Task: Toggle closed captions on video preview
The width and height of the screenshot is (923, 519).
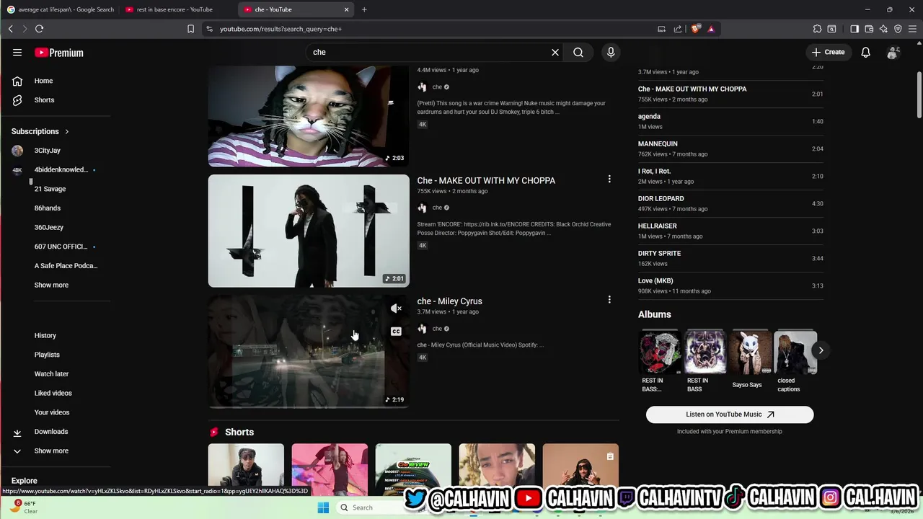Action: click(x=396, y=332)
